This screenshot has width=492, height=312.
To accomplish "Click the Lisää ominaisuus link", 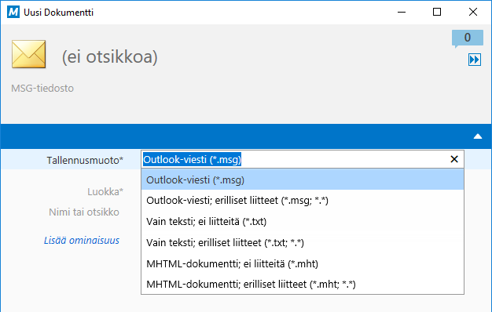I will click(82, 241).
